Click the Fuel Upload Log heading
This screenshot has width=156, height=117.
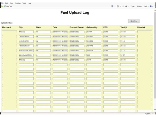point(75,12)
